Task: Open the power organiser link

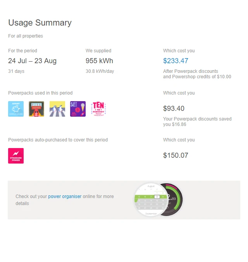Action: [65, 196]
